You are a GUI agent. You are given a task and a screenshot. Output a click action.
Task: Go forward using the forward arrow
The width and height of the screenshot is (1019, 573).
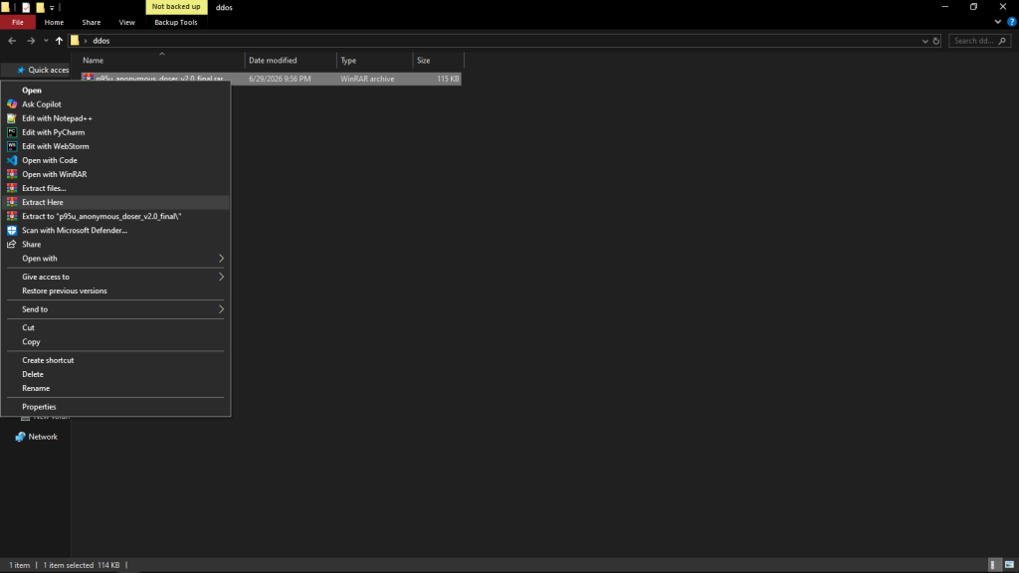point(31,40)
